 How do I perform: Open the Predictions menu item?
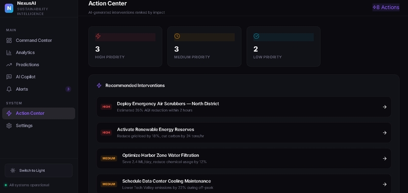coord(38,65)
